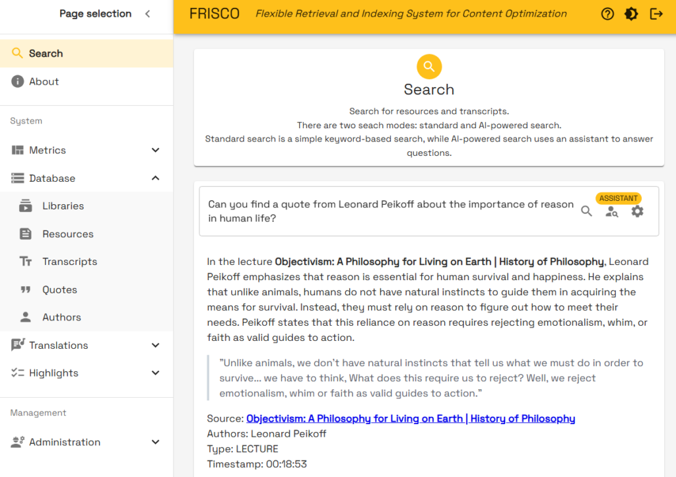Collapse the Page selection sidebar

147,14
